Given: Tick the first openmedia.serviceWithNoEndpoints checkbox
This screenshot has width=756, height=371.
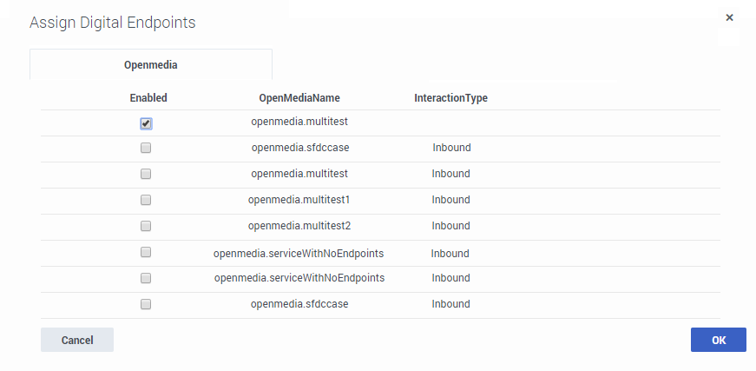Looking at the screenshot, I should [146, 252].
